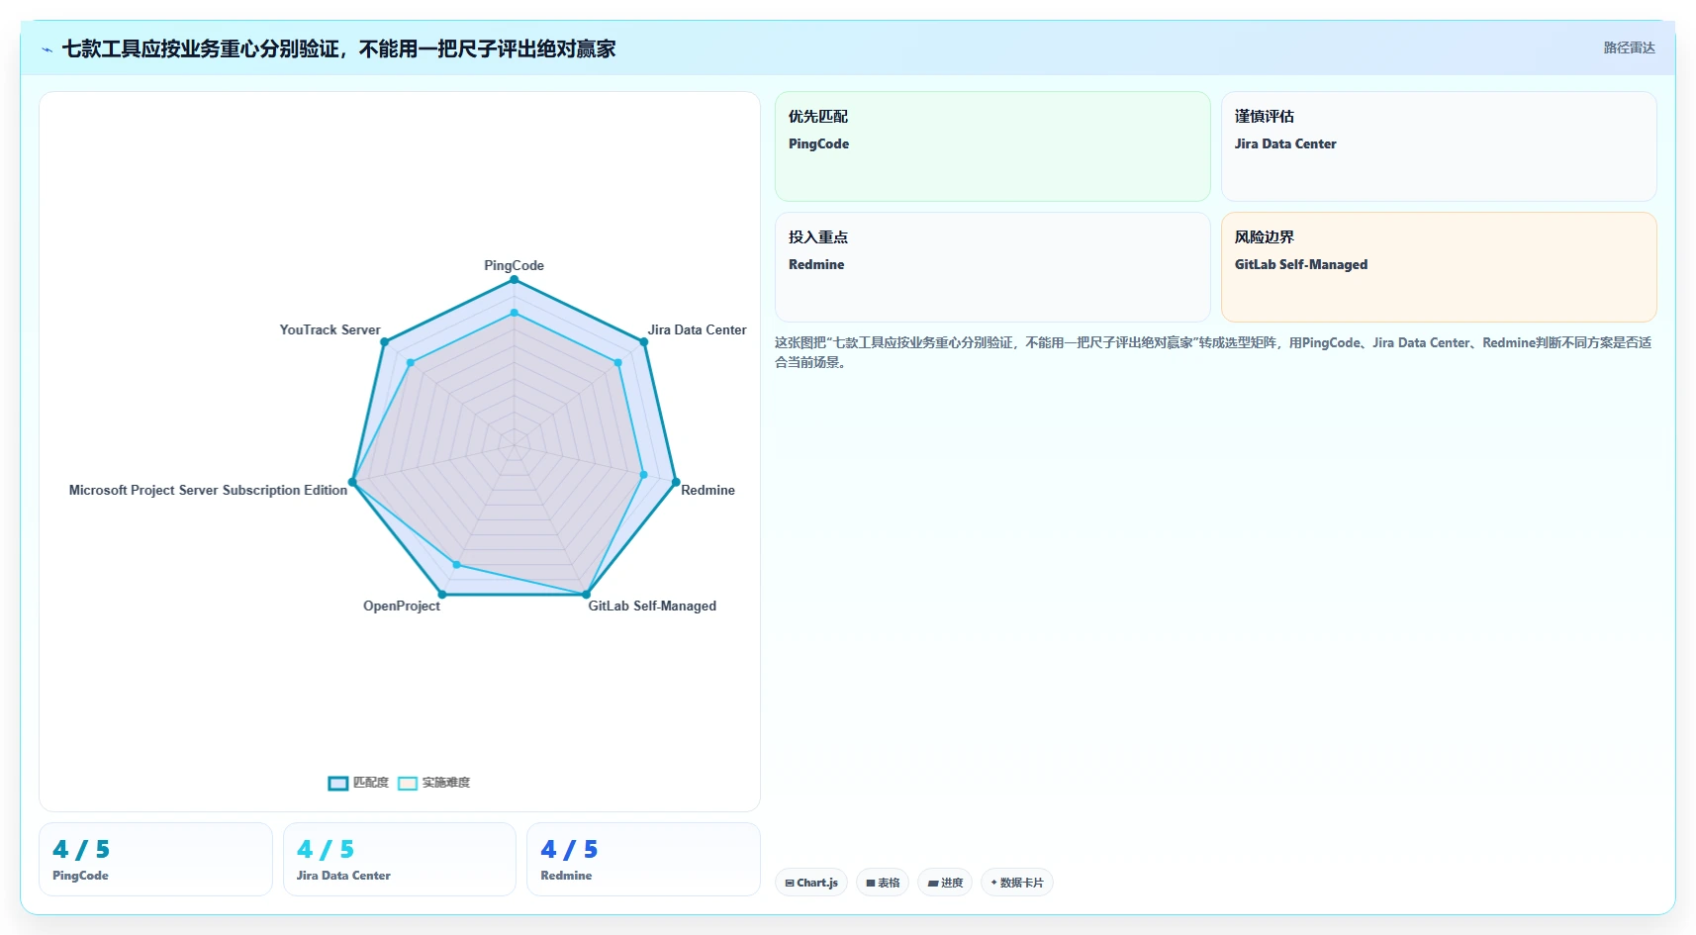Click the GitLab Self-Managed radar axis label

pyautogui.click(x=652, y=606)
